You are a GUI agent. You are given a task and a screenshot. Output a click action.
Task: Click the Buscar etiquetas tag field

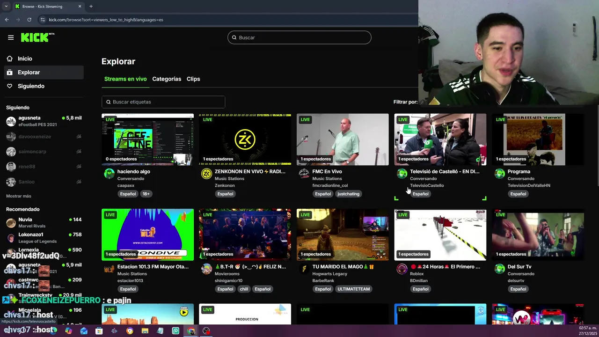[163, 102]
